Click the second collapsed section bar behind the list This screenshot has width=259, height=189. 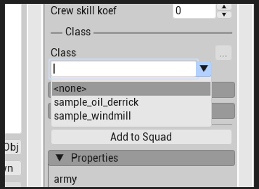(223, 111)
